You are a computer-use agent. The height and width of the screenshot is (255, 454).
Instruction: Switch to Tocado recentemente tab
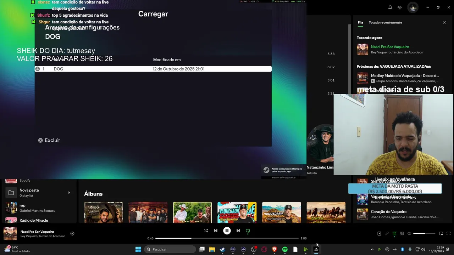(x=385, y=22)
